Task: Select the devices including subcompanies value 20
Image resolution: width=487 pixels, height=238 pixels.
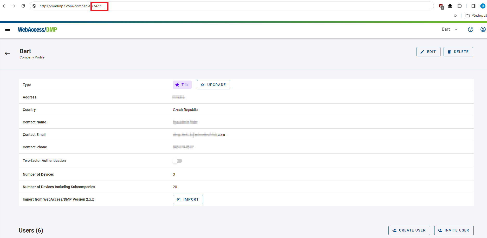Action: (x=175, y=187)
